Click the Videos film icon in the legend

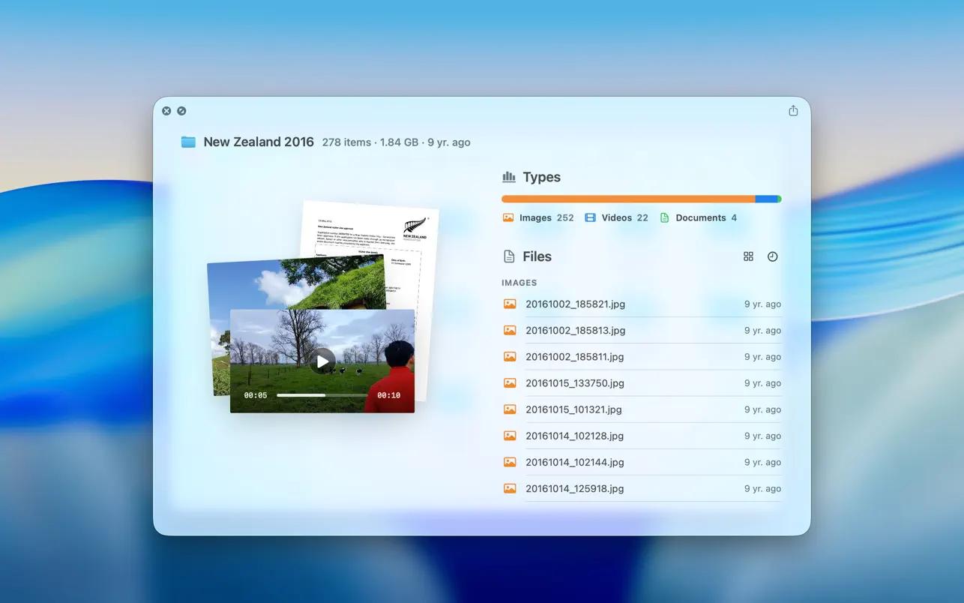(x=590, y=217)
